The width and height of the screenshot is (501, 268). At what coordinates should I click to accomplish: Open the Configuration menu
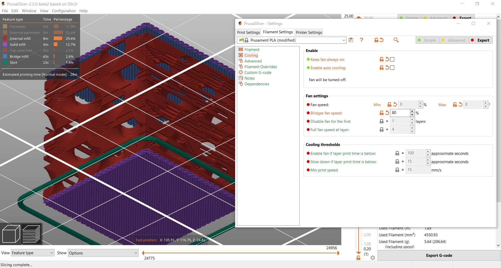click(64, 11)
